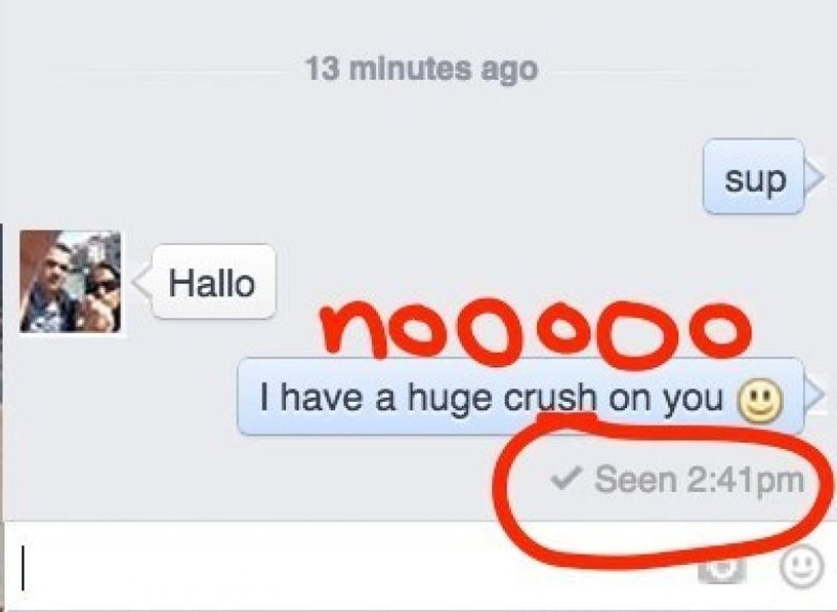Select the 'I have a huge crush' message
Viewport: 837px width, 612px height.
pyautogui.click(x=520, y=396)
